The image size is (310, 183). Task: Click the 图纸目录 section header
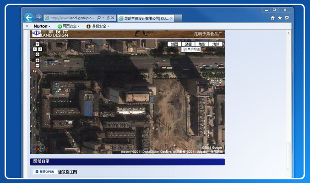pyautogui.click(x=127, y=161)
